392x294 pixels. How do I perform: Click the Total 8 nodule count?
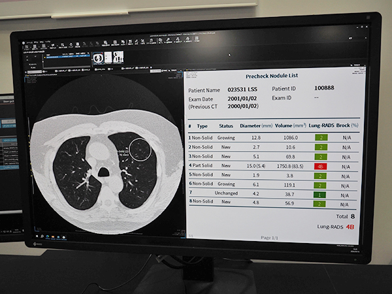click(345, 216)
